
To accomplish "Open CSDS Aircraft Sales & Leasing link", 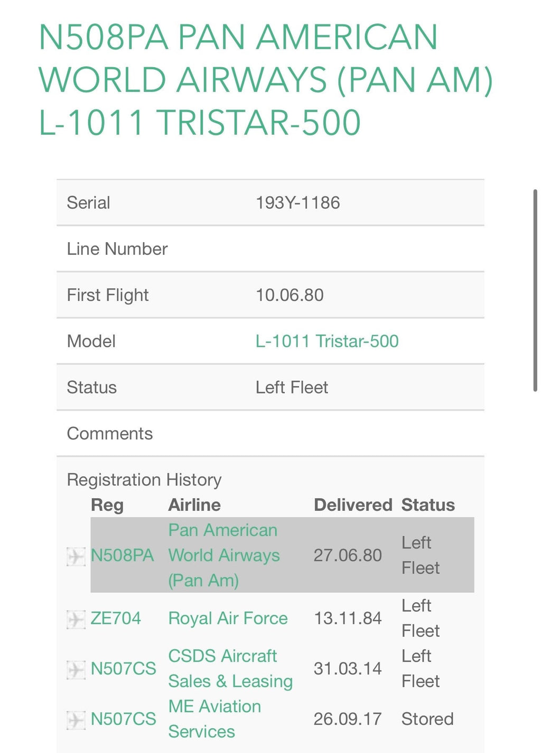I will (x=230, y=668).
